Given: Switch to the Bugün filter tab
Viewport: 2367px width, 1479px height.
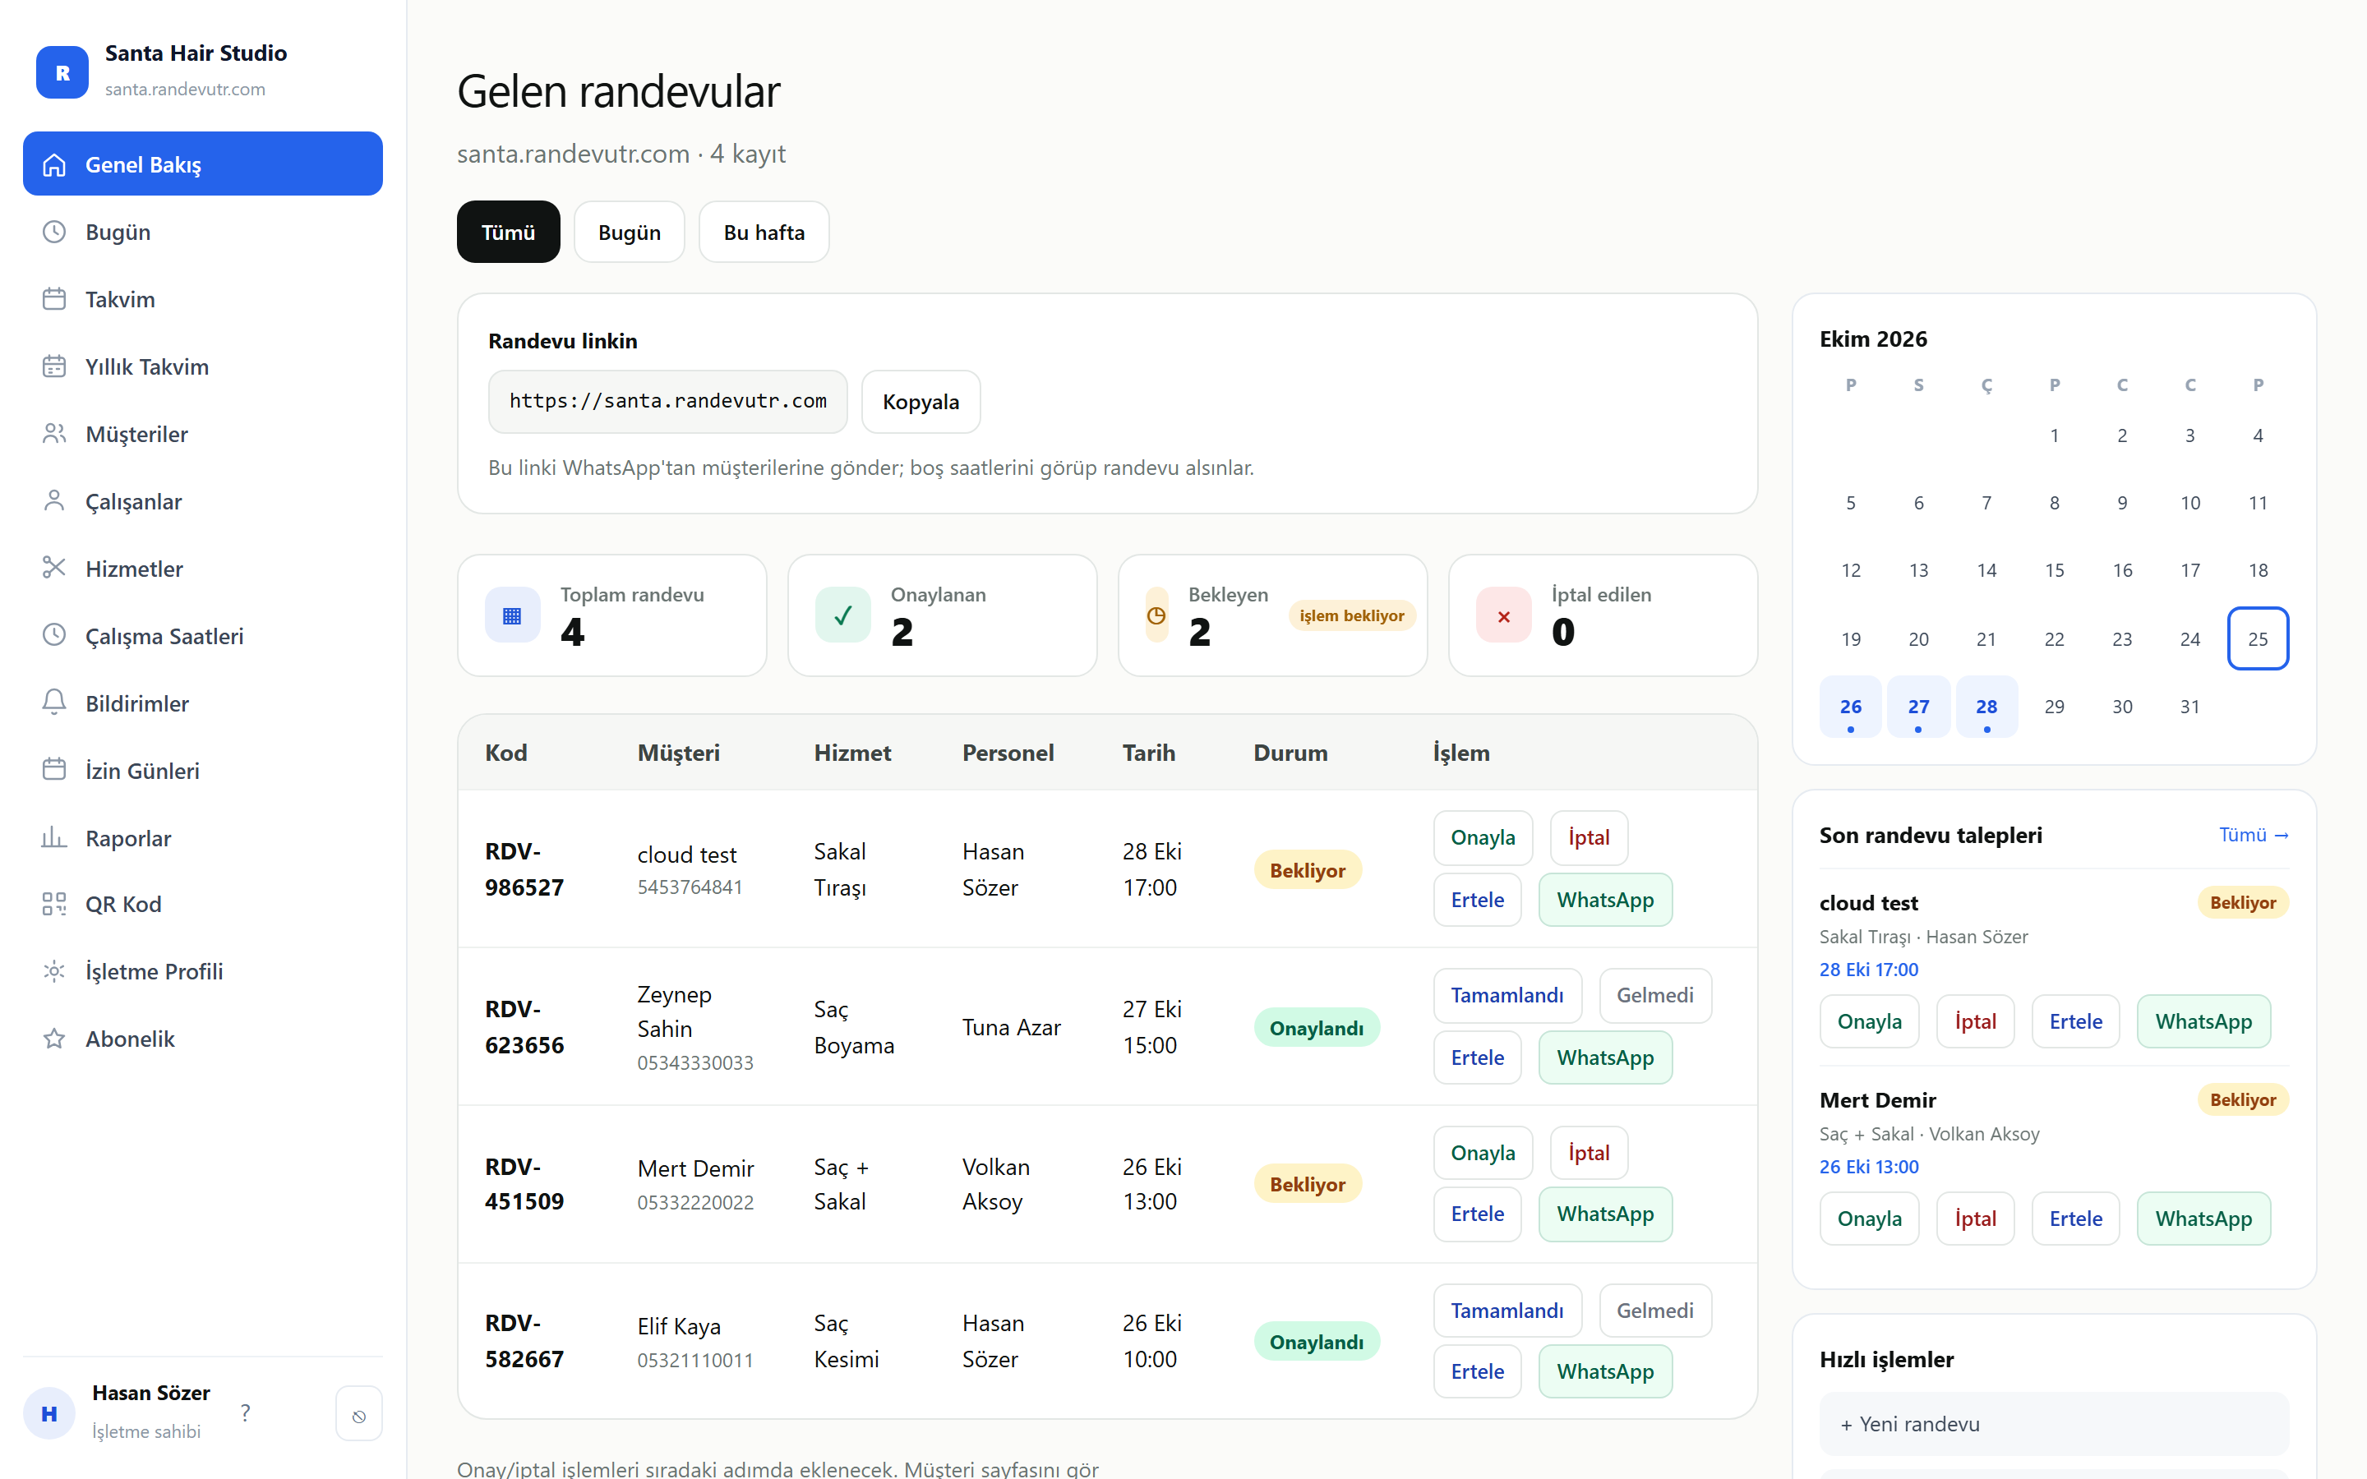Looking at the screenshot, I should pos(629,232).
